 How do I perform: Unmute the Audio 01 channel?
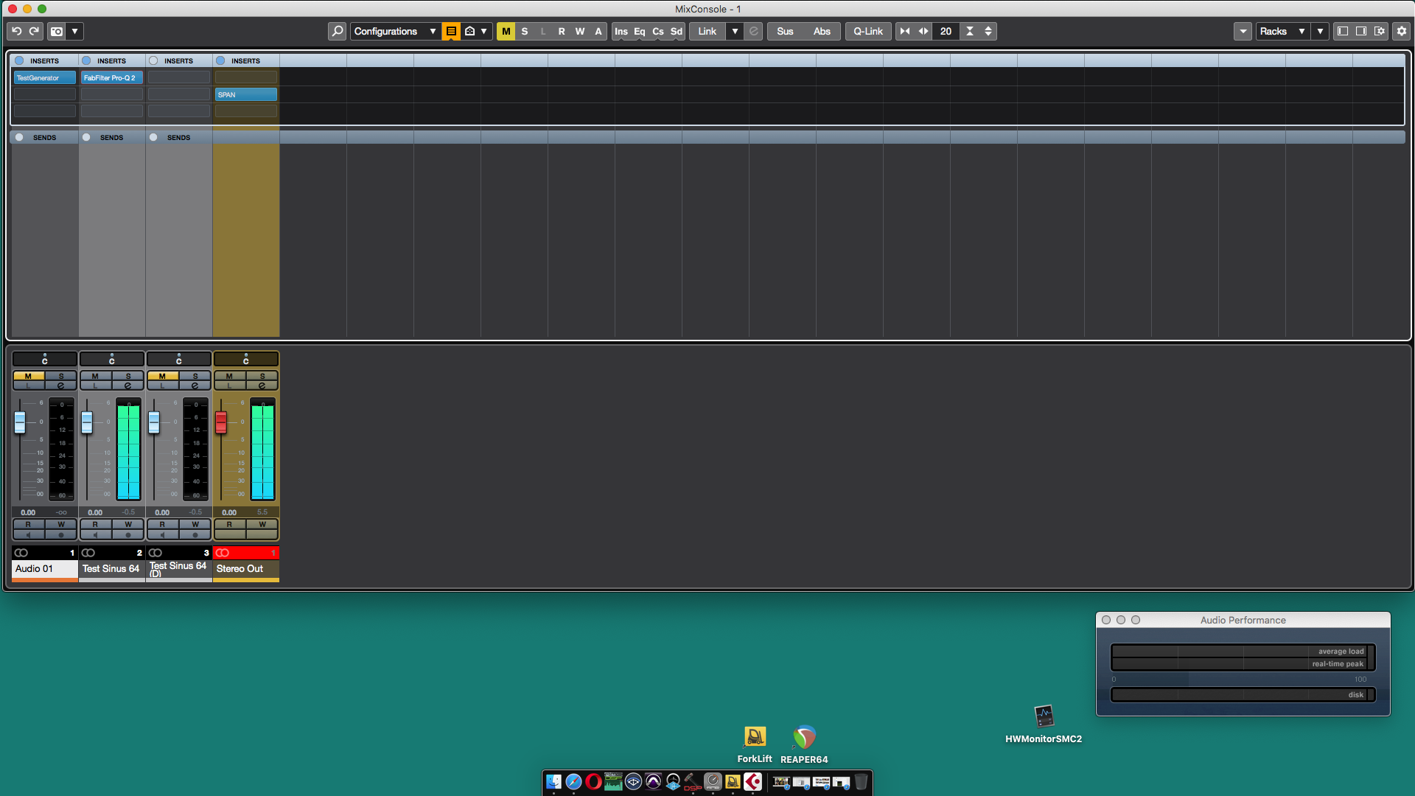click(x=28, y=376)
